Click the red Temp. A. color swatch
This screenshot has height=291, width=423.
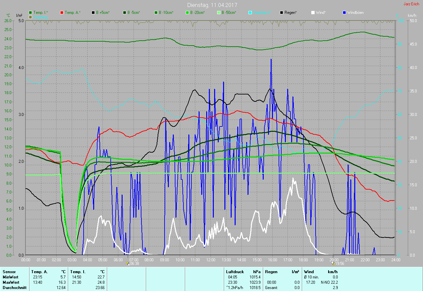tap(62, 13)
